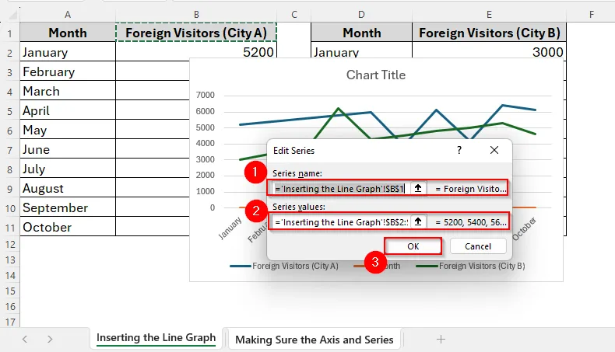Select the August cell
The height and width of the screenshot is (352, 615).
pos(68,188)
